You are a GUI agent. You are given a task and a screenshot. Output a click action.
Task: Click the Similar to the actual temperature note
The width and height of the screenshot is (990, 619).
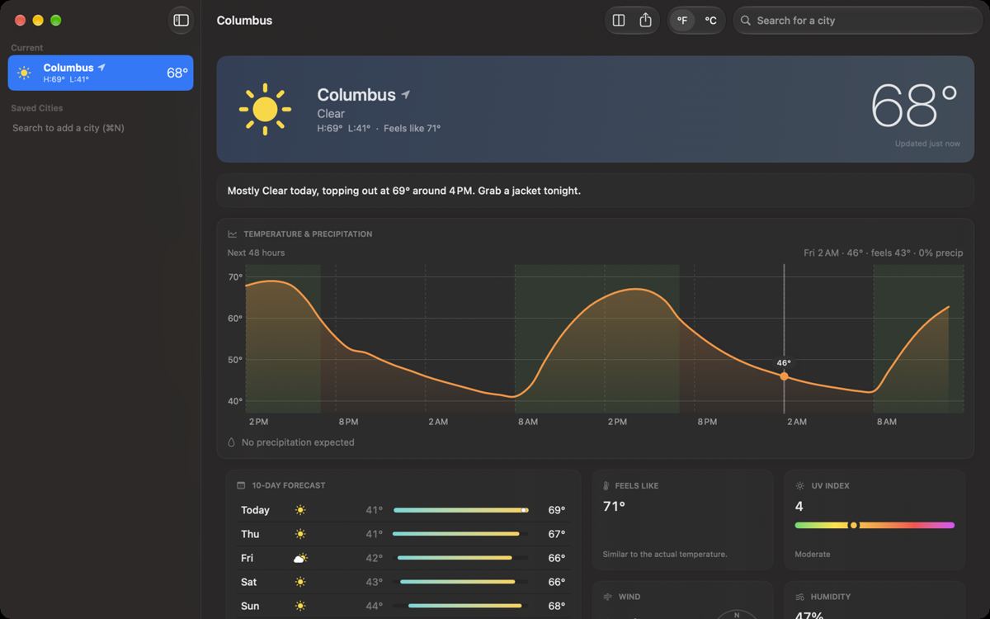(x=665, y=555)
